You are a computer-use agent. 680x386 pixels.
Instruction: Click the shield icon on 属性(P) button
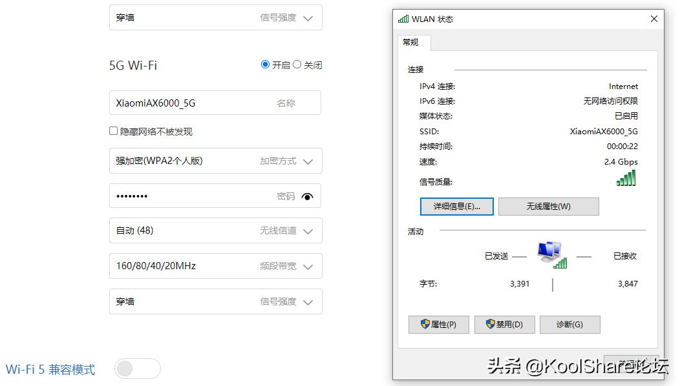[426, 325]
